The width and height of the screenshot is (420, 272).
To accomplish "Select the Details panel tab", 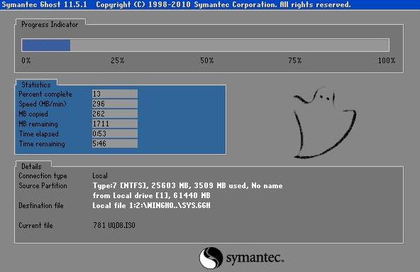I will pyautogui.click(x=32, y=166).
